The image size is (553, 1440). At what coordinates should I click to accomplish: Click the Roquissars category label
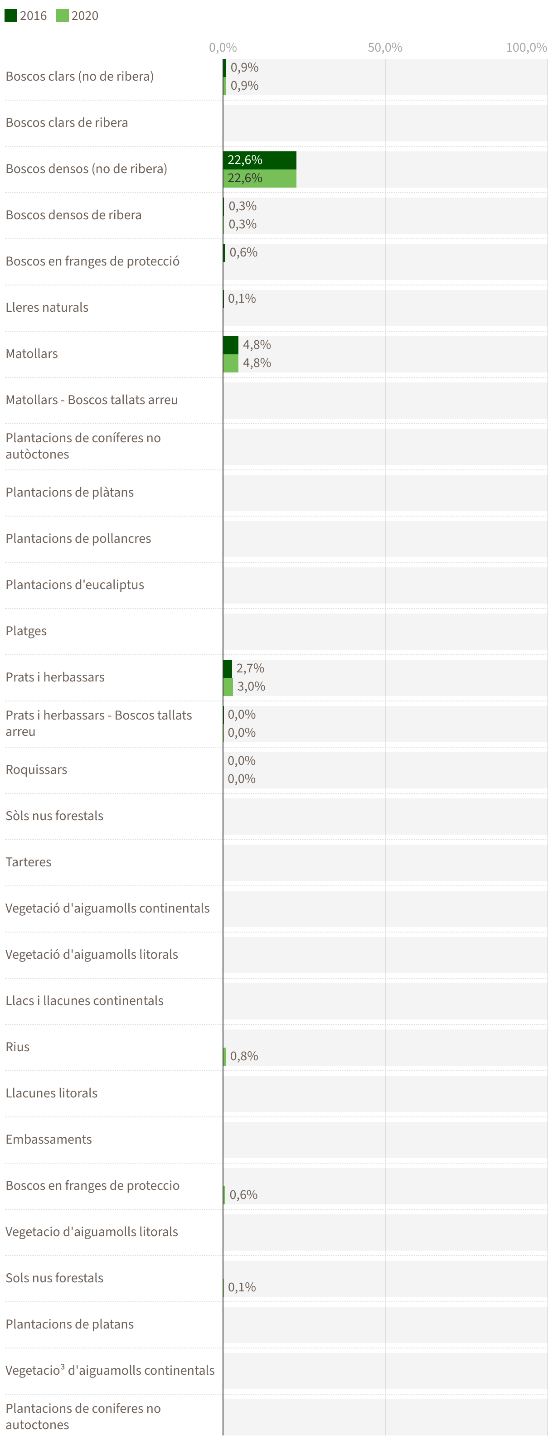click(x=36, y=770)
